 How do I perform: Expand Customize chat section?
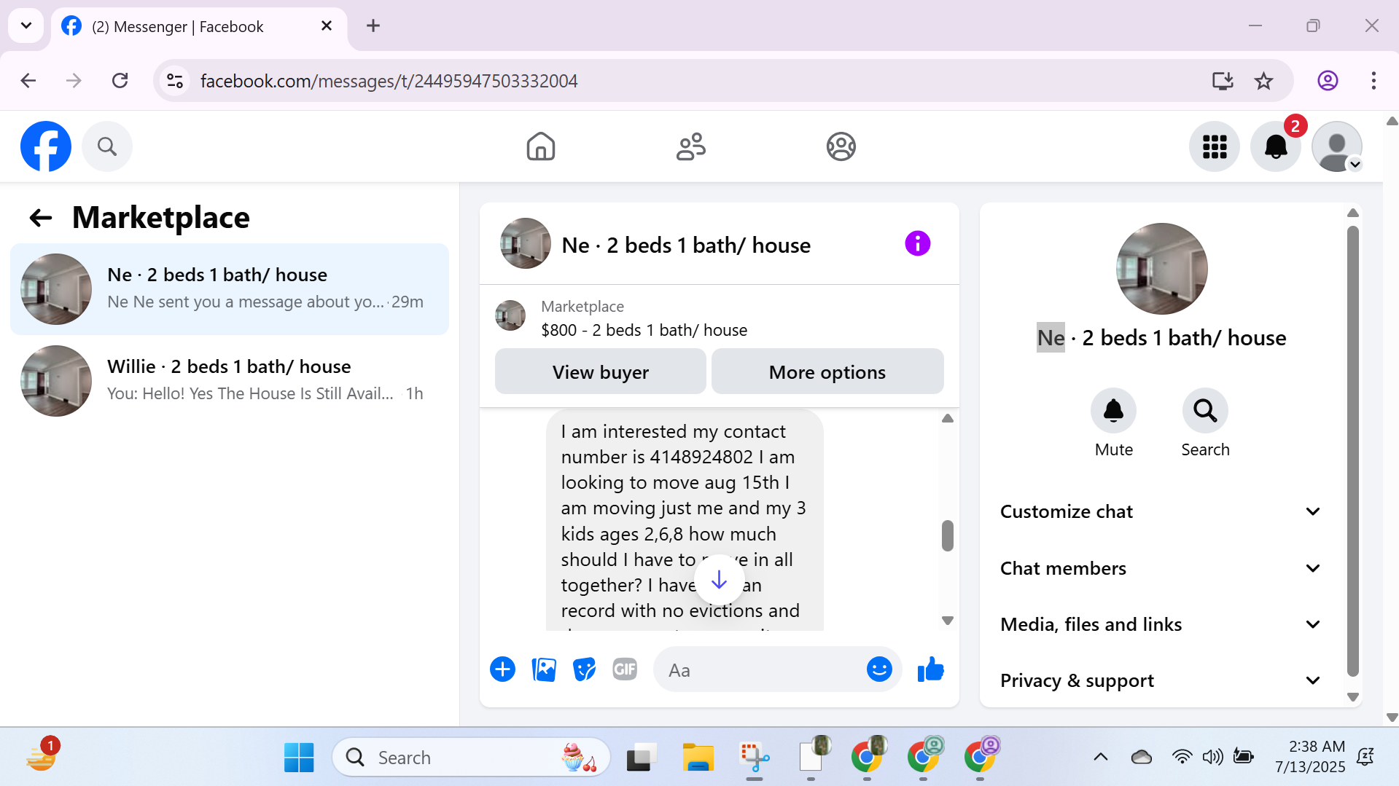[x=1161, y=511]
